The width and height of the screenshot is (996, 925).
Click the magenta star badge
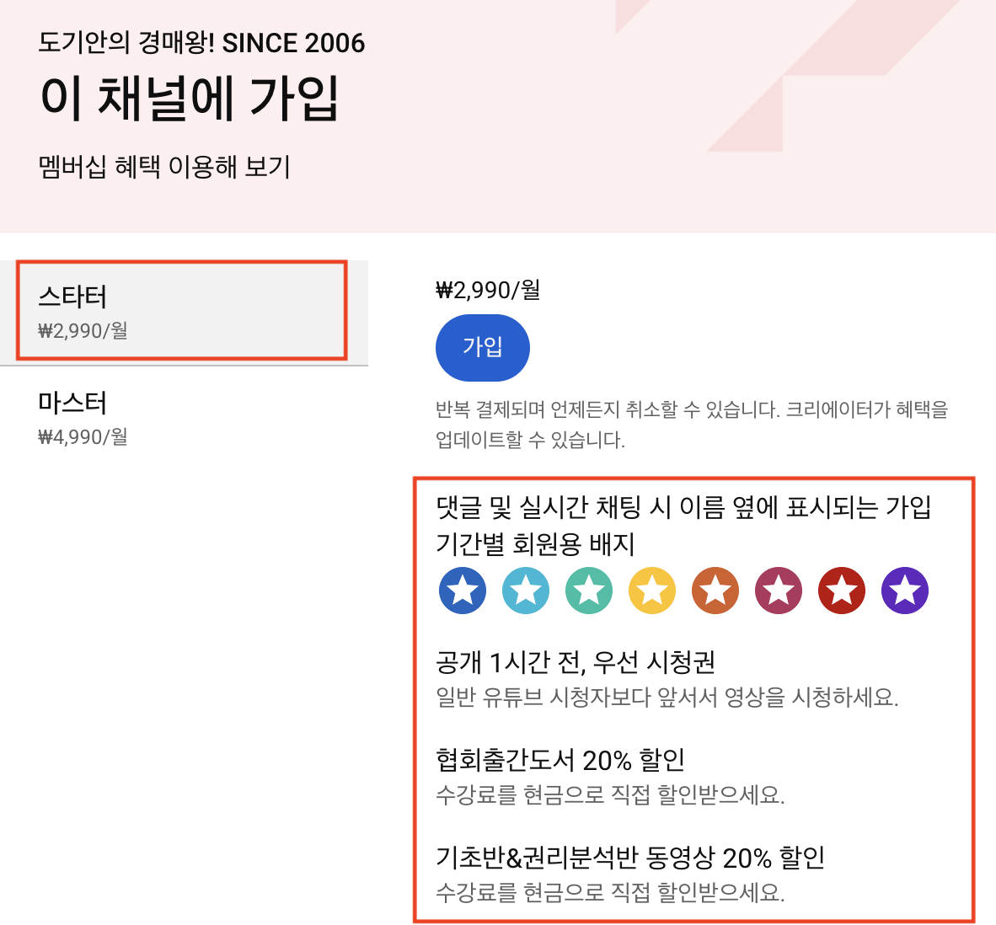coord(779,591)
